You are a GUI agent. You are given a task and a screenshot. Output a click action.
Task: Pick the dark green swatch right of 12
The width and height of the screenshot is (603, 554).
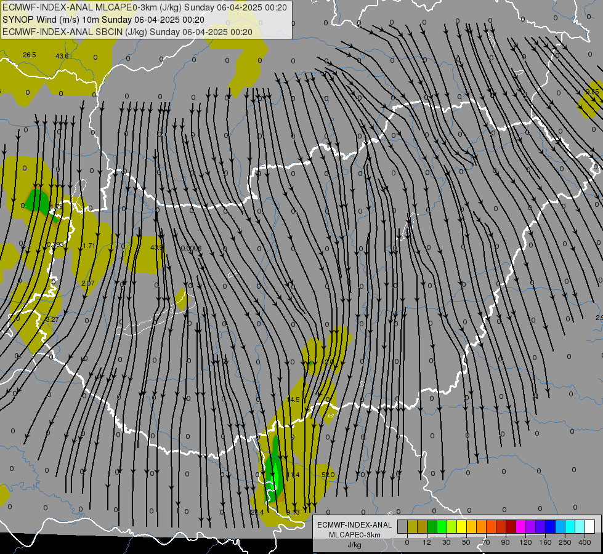tap(432, 527)
